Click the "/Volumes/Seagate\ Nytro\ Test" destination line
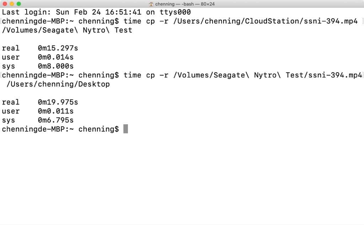The height and width of the screenshot is (225, 364). pos(67,30)
